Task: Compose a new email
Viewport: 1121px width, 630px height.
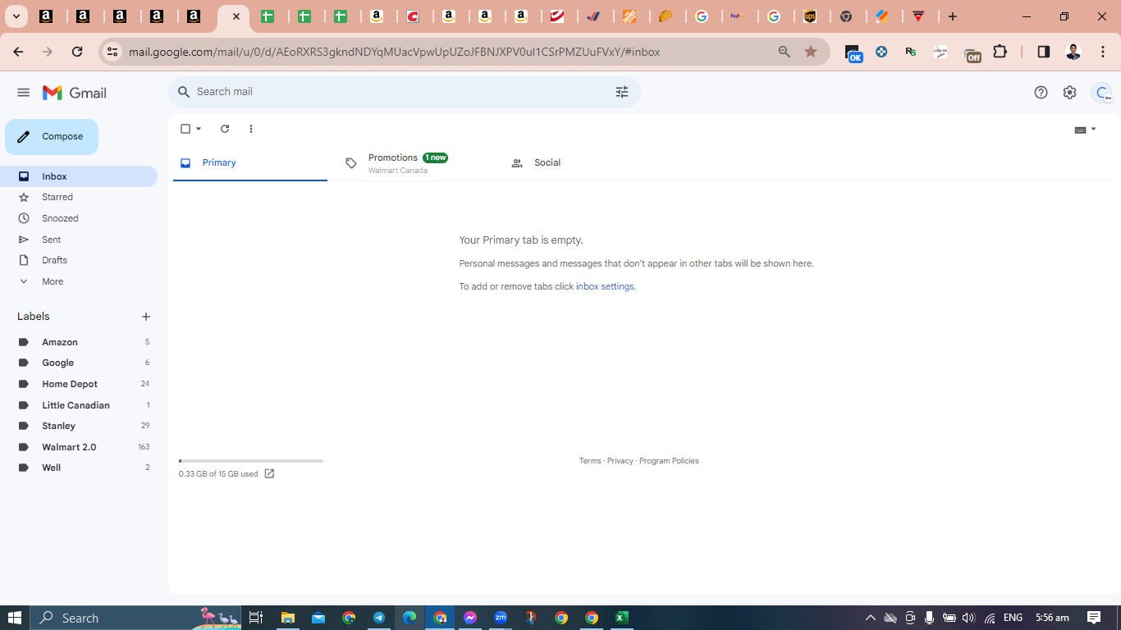Action: pos(52,137)
